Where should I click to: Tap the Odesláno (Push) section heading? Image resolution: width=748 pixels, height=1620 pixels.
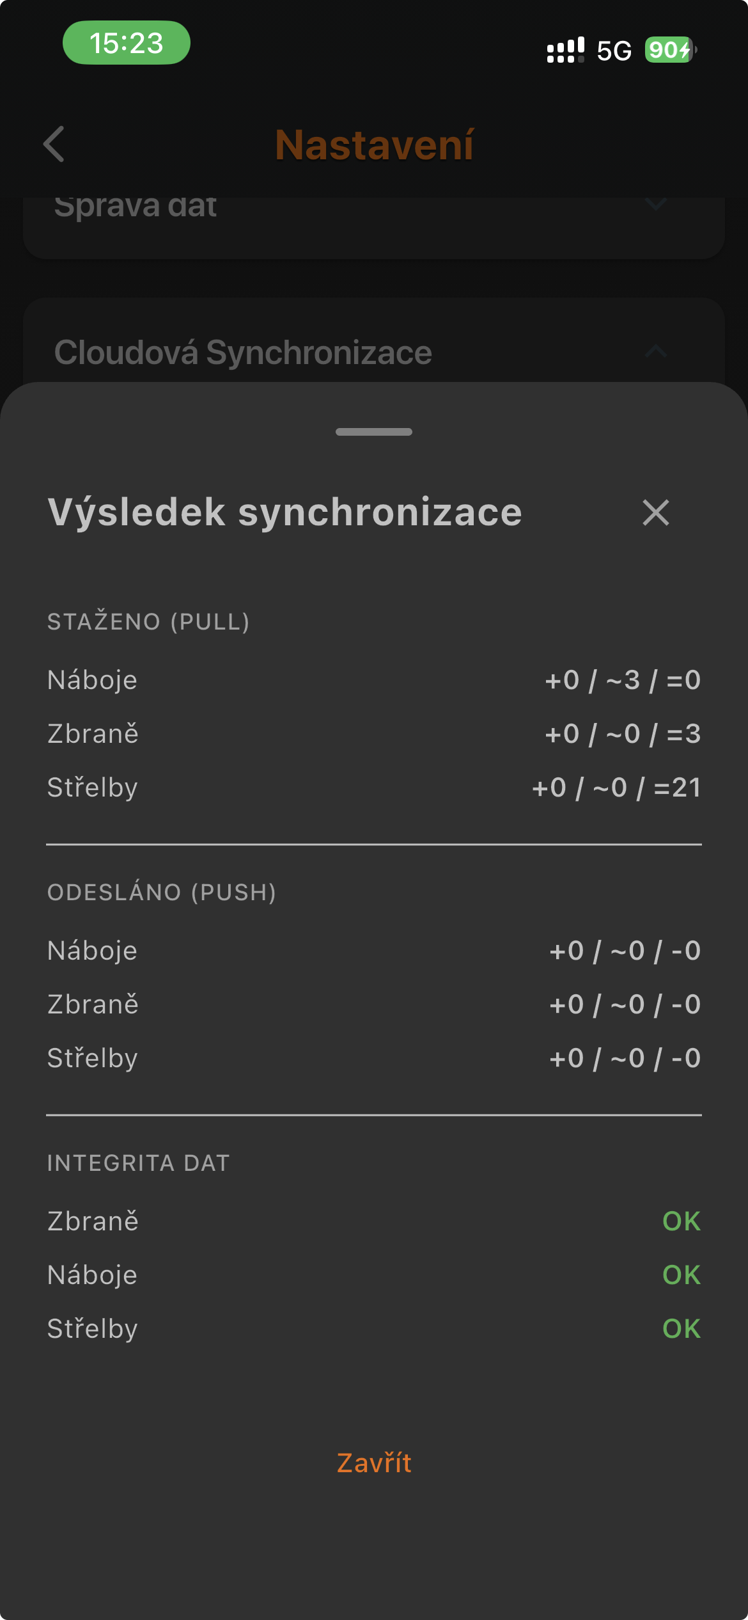162,893
